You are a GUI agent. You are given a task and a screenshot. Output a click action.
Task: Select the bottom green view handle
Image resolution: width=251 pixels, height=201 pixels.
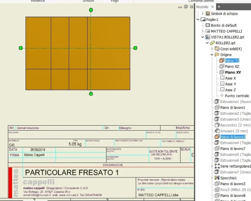[x=91, y=94]
